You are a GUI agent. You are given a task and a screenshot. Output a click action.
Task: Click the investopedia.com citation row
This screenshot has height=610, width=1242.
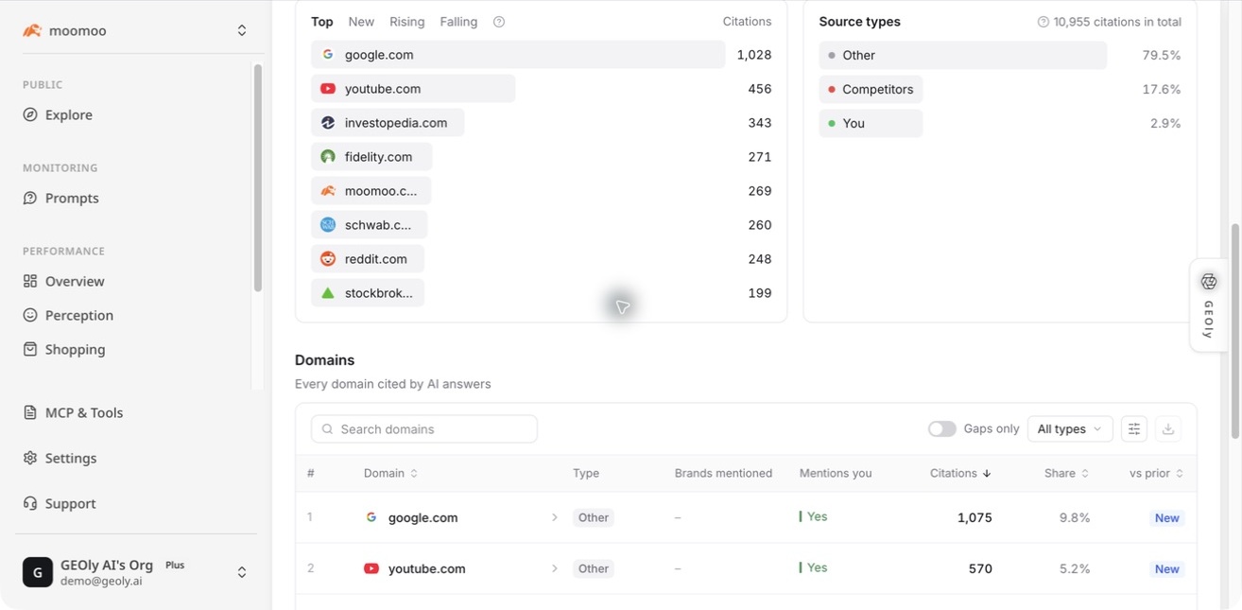541,123
